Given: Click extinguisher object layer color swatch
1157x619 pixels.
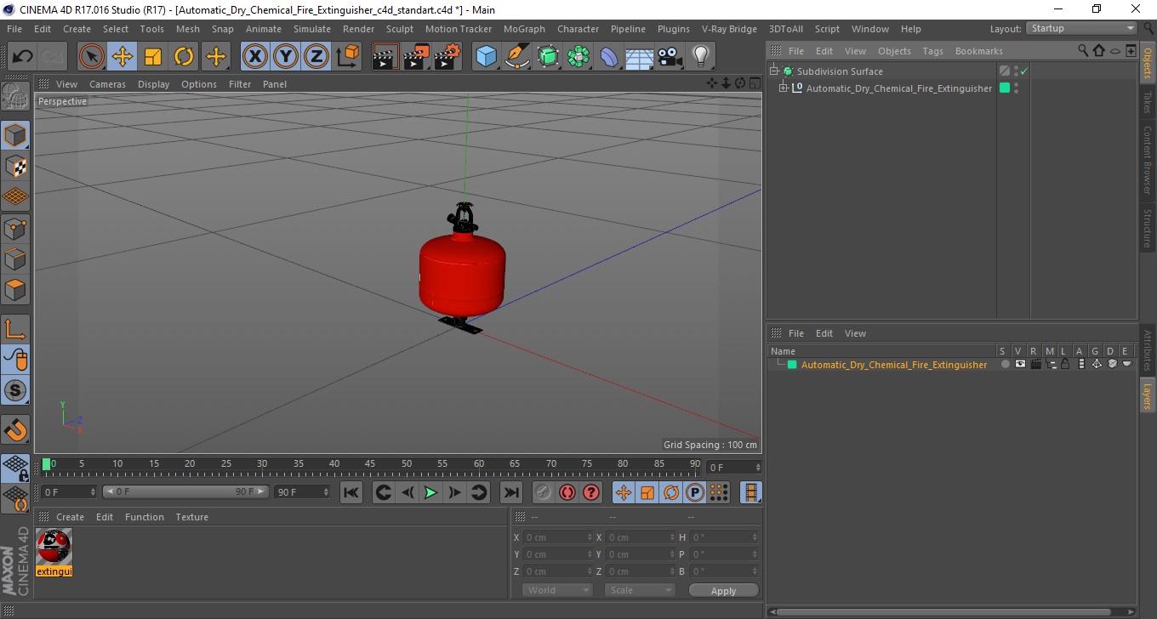Looking at the screenshot, I should (x=1005, y=88).
